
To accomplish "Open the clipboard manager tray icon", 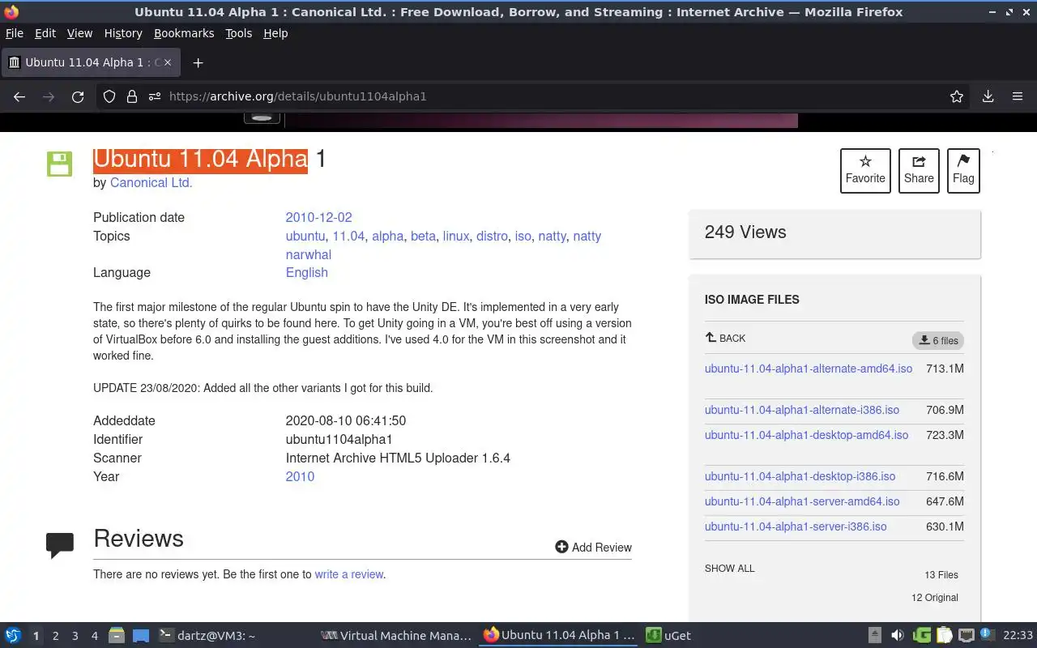I will [x=944, y=635].
